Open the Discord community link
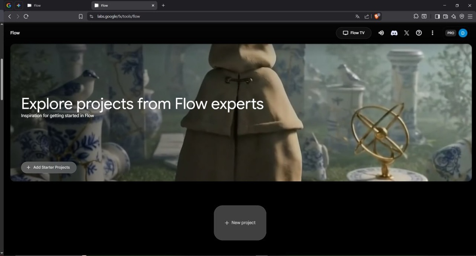The width and height of the screenshot is (476, 256). click(394, 33)
